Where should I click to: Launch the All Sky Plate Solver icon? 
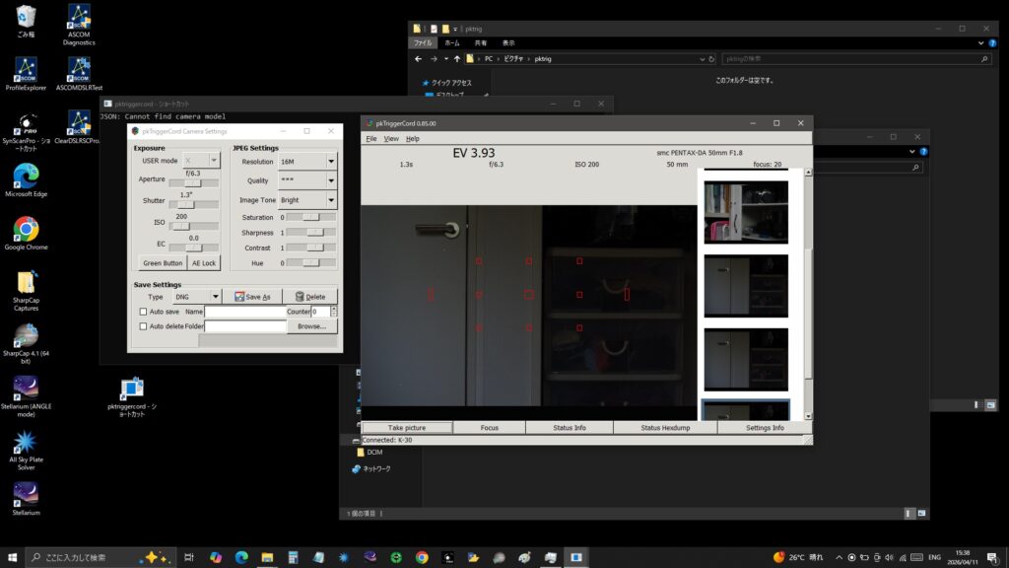pyautogui.click(x=26, y=441)
